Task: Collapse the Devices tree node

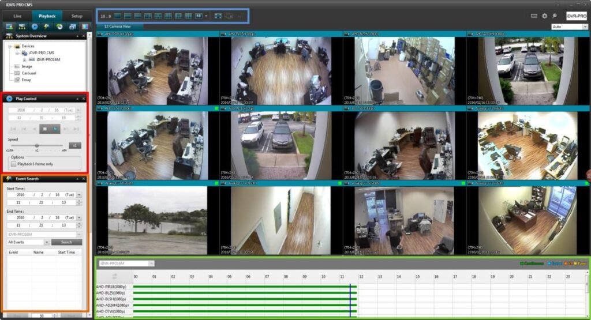Action: [x=10, y=46]
